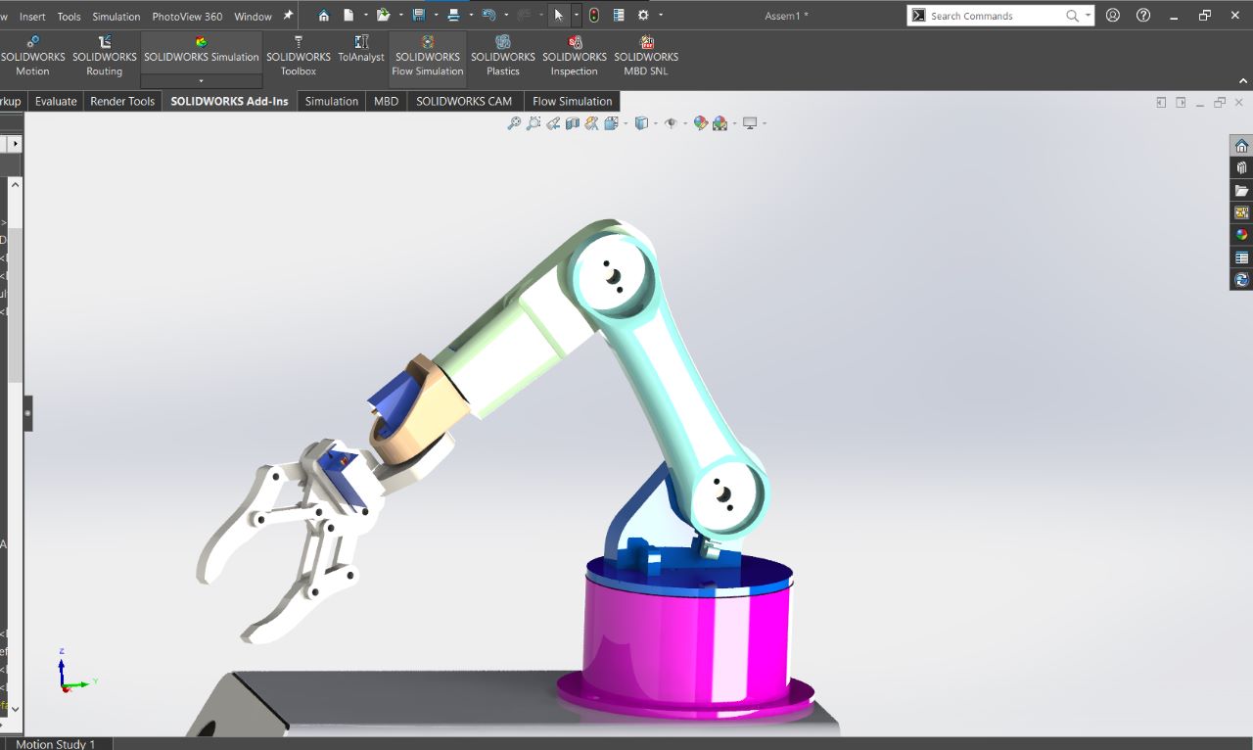The image size is (1253, 750).
Task: Click the Print icon
Action: tap(453, 16)
